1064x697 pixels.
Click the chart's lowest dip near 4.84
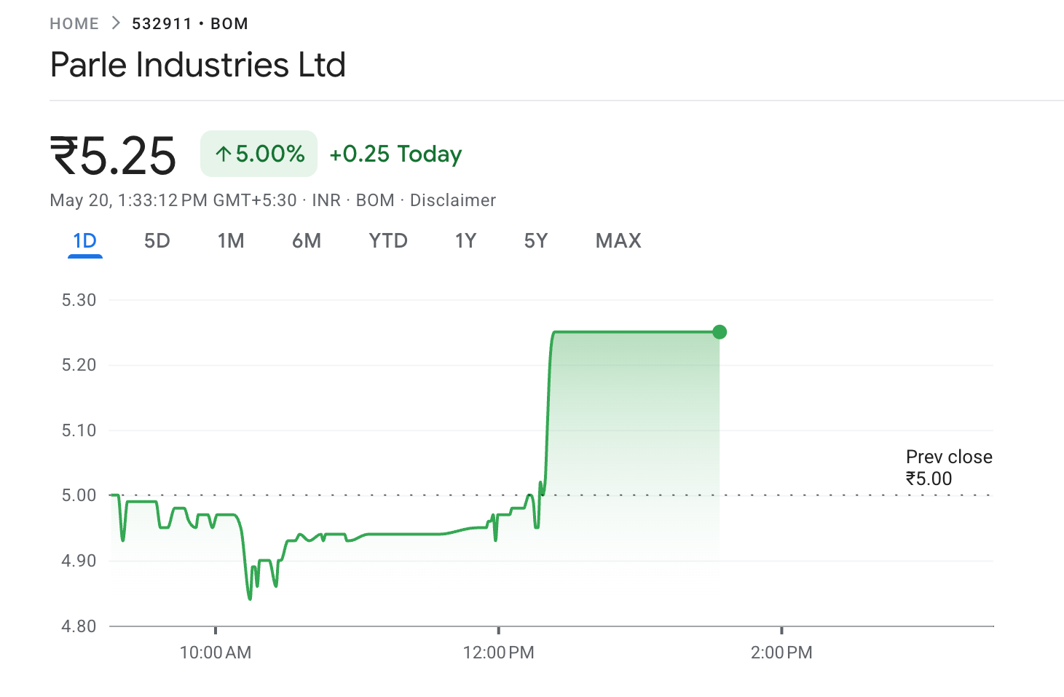(250, 597)
